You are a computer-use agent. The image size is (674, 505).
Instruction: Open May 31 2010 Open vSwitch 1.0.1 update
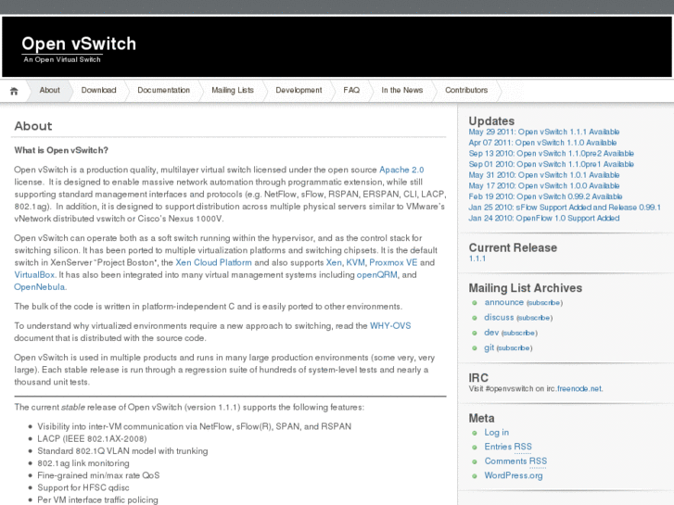[544, 175]
